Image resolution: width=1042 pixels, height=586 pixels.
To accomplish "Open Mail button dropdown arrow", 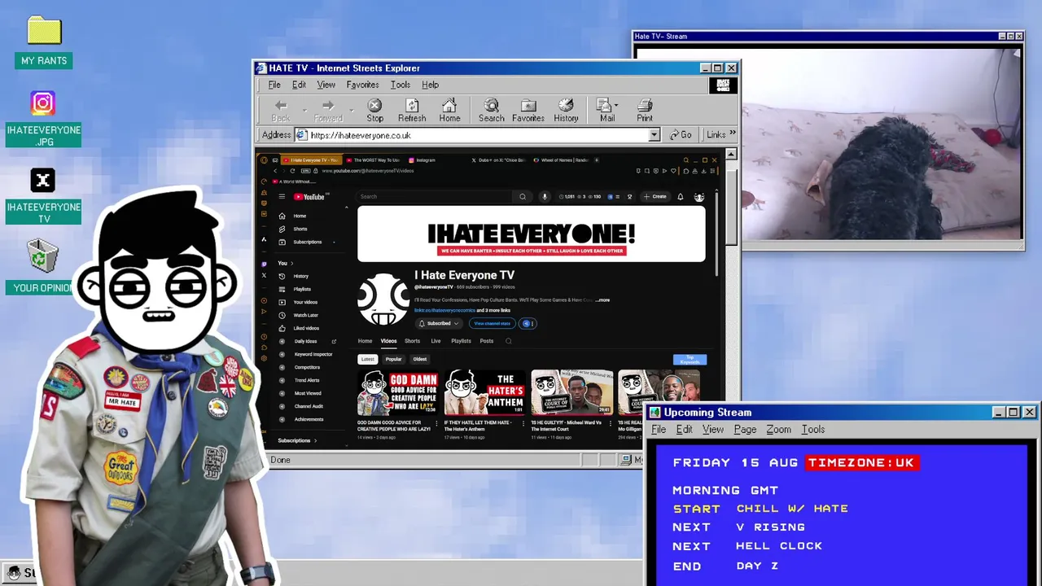I will point(616,105).
